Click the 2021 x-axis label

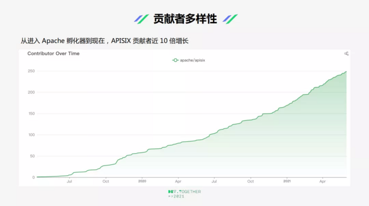pyautogui.click(x=287, y=181)
